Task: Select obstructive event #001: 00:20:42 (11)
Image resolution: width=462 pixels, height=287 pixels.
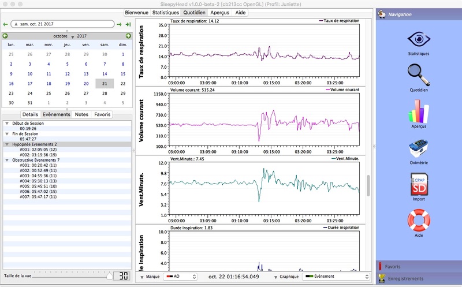Action: click(38, 165)
